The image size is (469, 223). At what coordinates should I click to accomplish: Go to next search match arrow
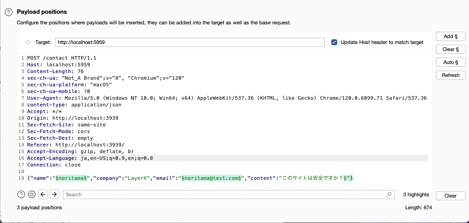54,195
